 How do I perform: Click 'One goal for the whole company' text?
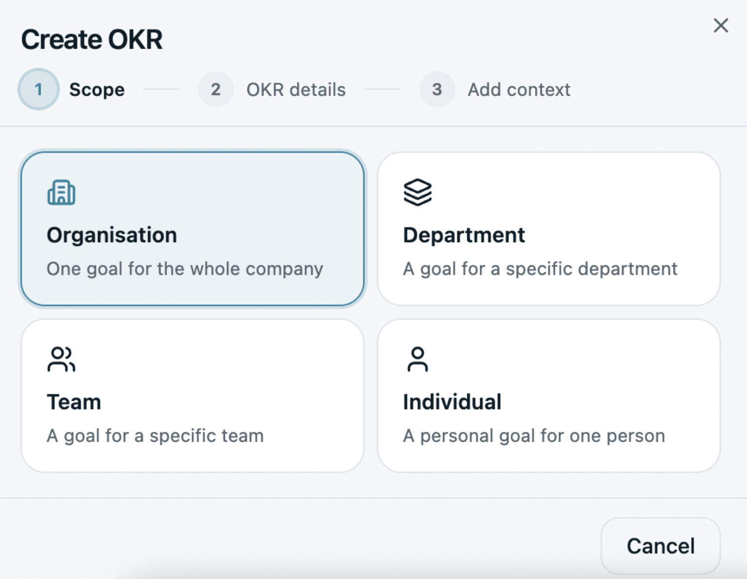185,269
